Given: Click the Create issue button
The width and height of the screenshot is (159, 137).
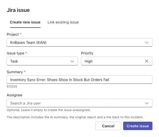Looking at the screenshot, I should (138, 126).
